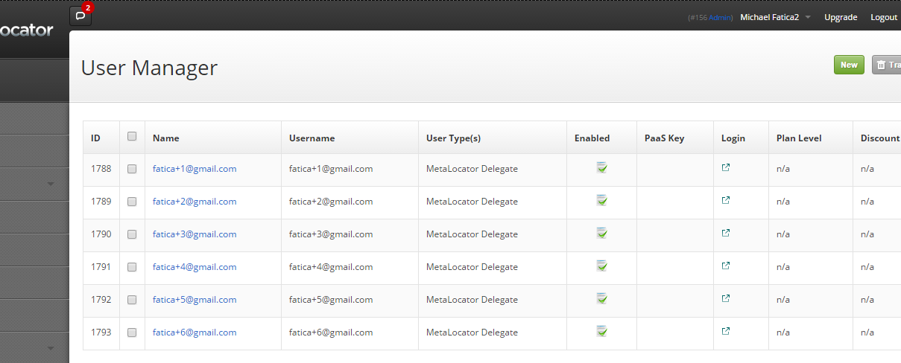Click username cell fatica+4@gmail.com
The image size is (901, 363).
pyautogui.click(x=331, y=267)
